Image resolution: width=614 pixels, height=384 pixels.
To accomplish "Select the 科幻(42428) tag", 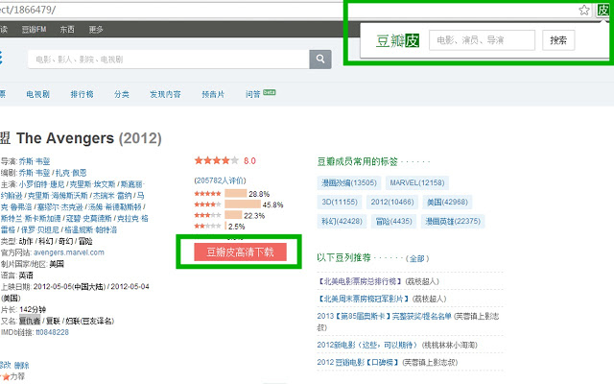I will (342, 221).
